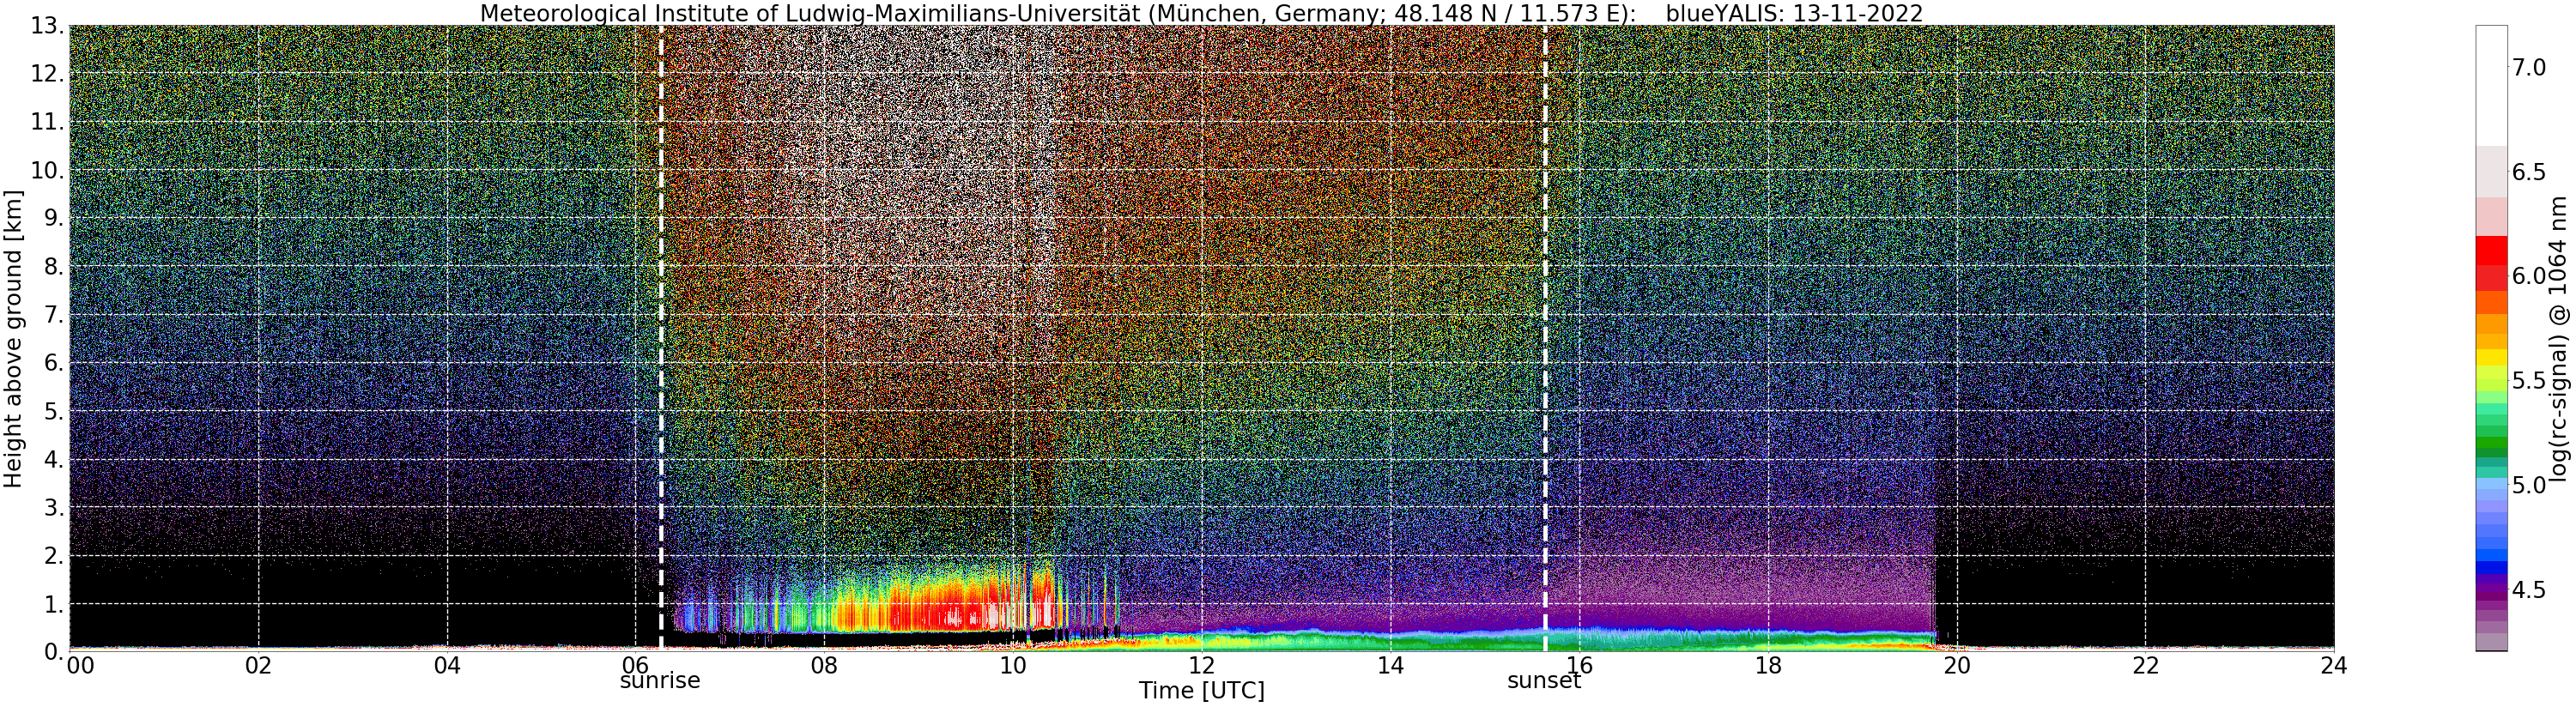The width and height of the screenshot is (2576, 707).
Task: Click the colorbar tick value '6.5'
Action: click(x=2529, y=172)
